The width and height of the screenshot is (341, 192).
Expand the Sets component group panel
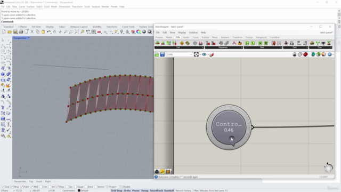tap(263, 47)
